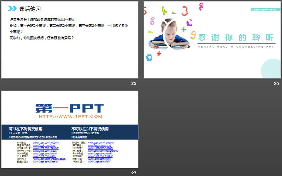The width and height of the screenshot is (282, 176).
Task: Open the www.1ppt.com/beijing/ link
Action: coord(46,148)
